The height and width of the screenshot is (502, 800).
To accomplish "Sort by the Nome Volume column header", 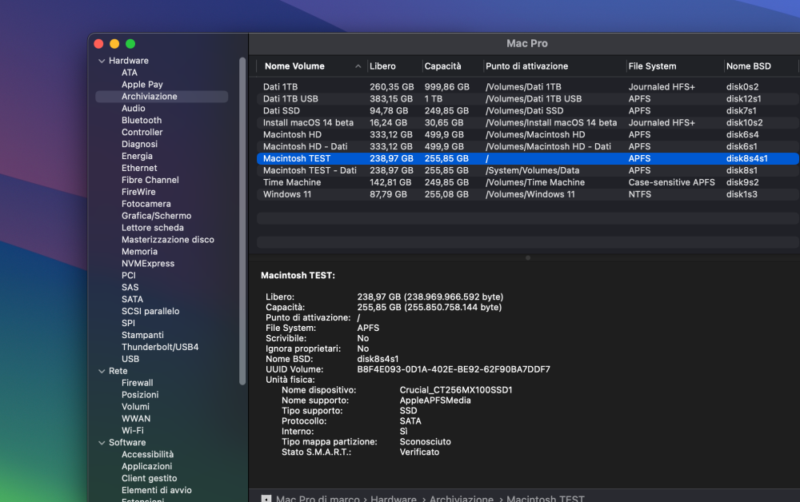I will coord(294,66).
